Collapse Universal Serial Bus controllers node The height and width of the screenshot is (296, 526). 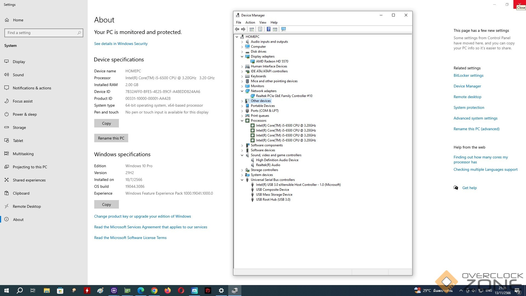[242, 180]
